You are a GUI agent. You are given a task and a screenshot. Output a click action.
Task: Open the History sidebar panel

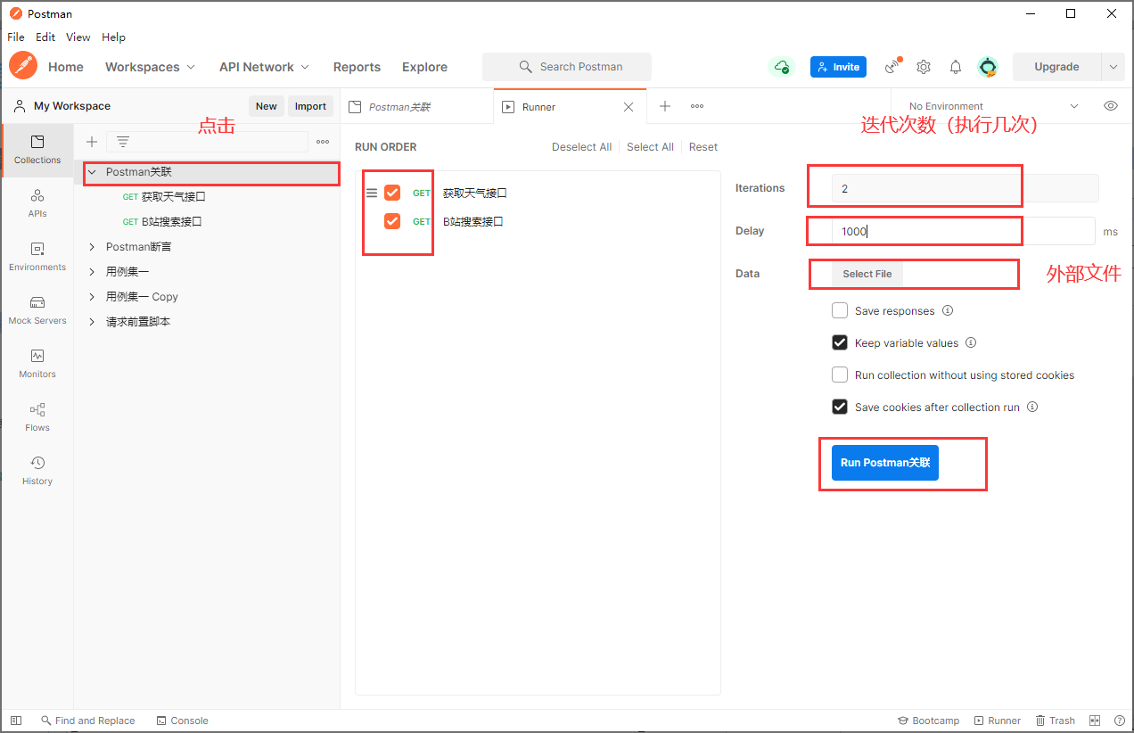[x=37, y=471]
